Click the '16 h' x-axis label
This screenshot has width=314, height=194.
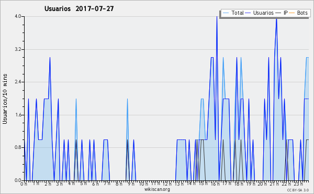(x=215, y=184)
